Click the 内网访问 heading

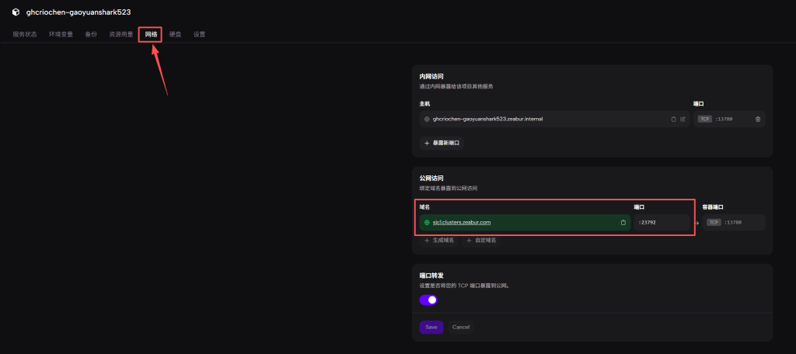click(431, 77)
